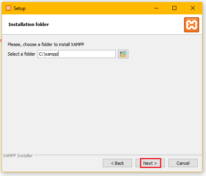Image resolution: width=206 pixels, height=176 pixels.
Task: Minimize the Setup window
Action: coord(156,8)
